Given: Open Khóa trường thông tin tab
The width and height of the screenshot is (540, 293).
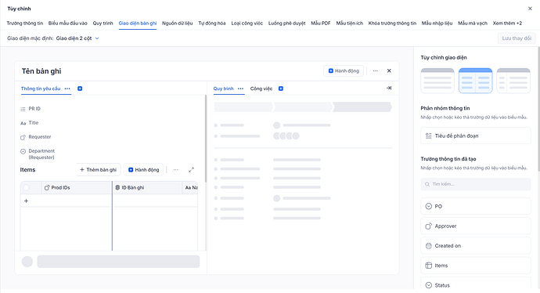Looking at the screenshot, I should click(392, 23).
